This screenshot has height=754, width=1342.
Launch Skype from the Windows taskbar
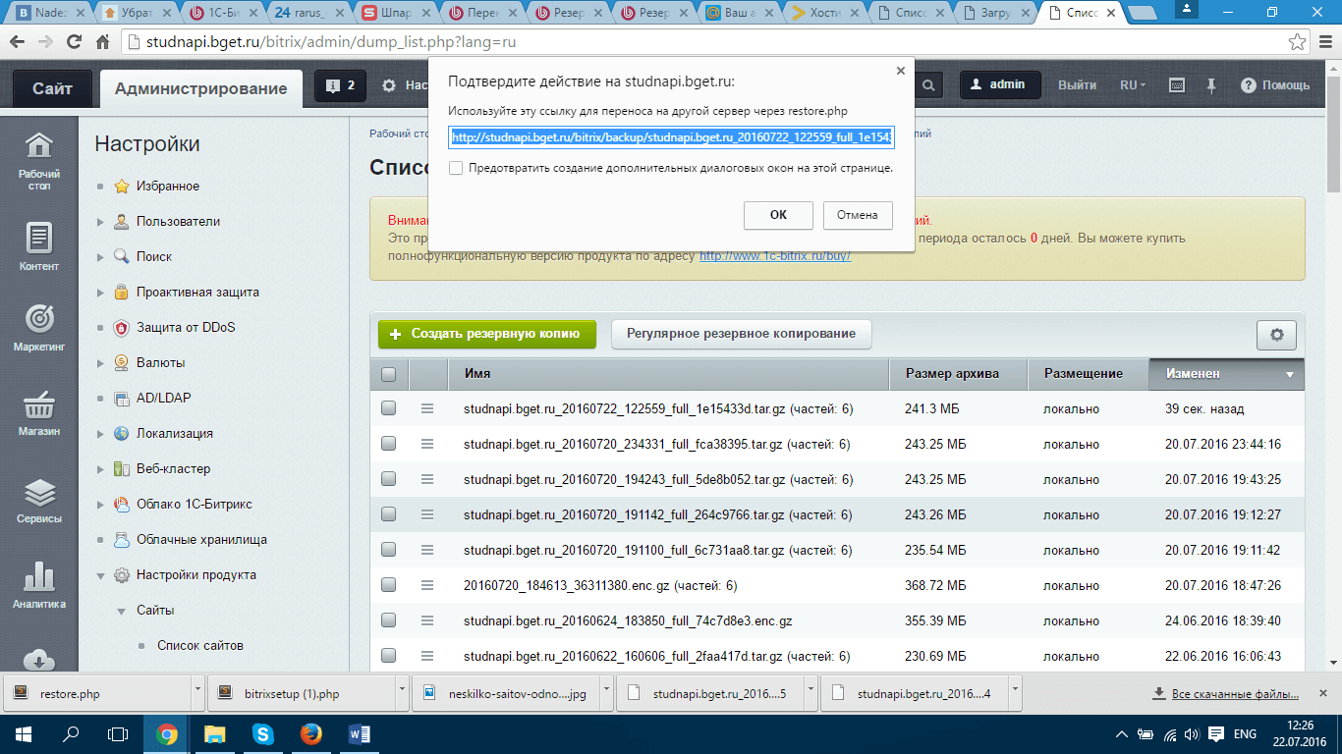coord(262,733)
